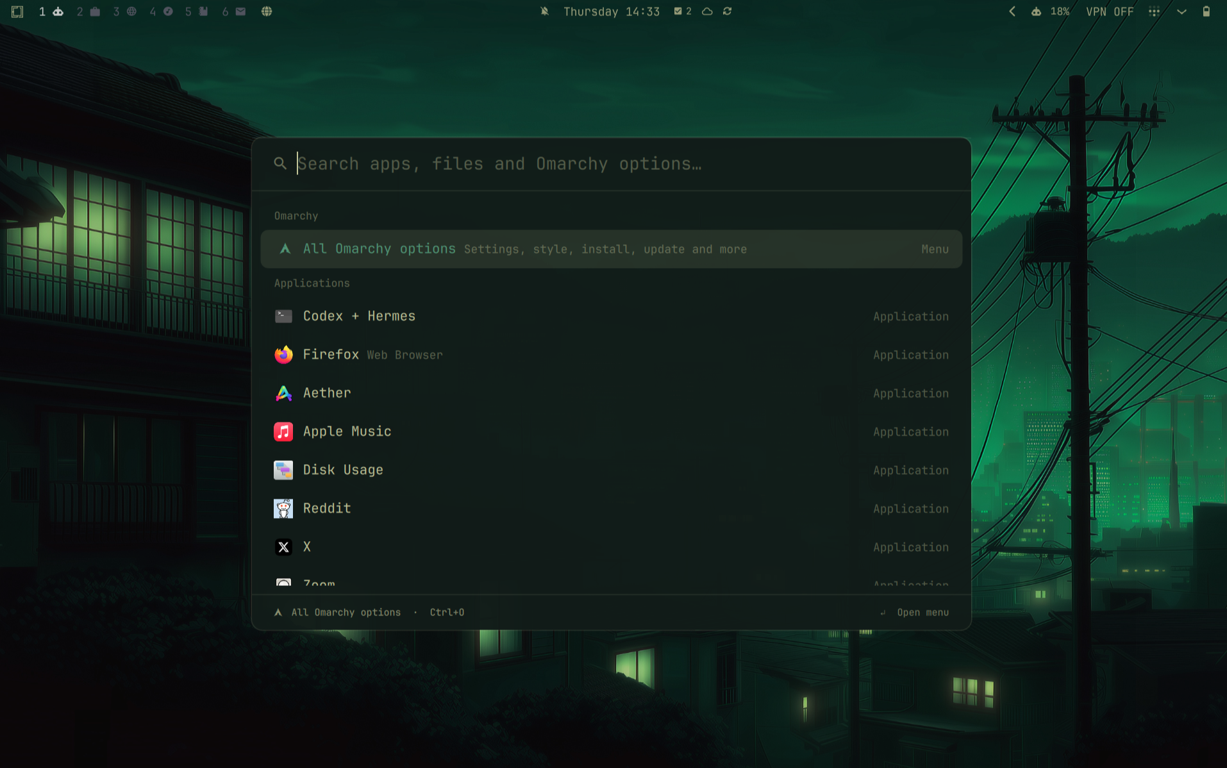Toggle the muted notification bell
Screen dimensions: 1227x768
coord(544,12)
